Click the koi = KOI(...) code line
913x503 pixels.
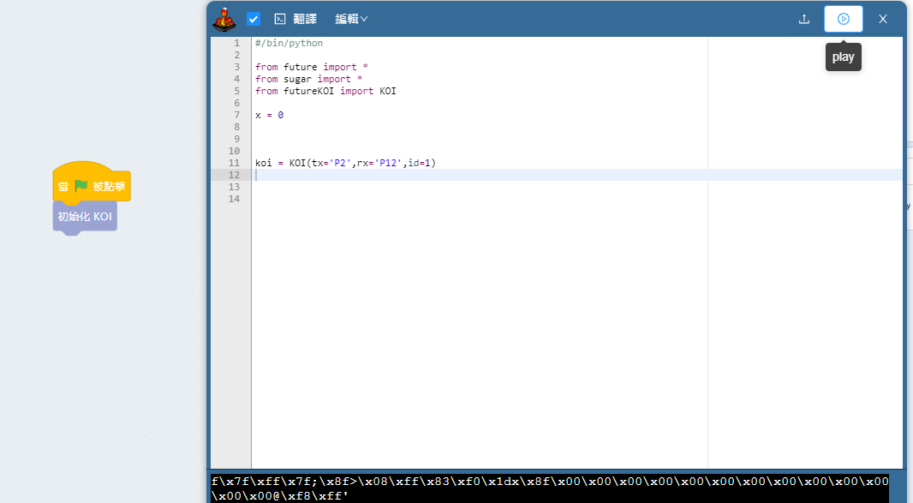[x=345, y=163]
